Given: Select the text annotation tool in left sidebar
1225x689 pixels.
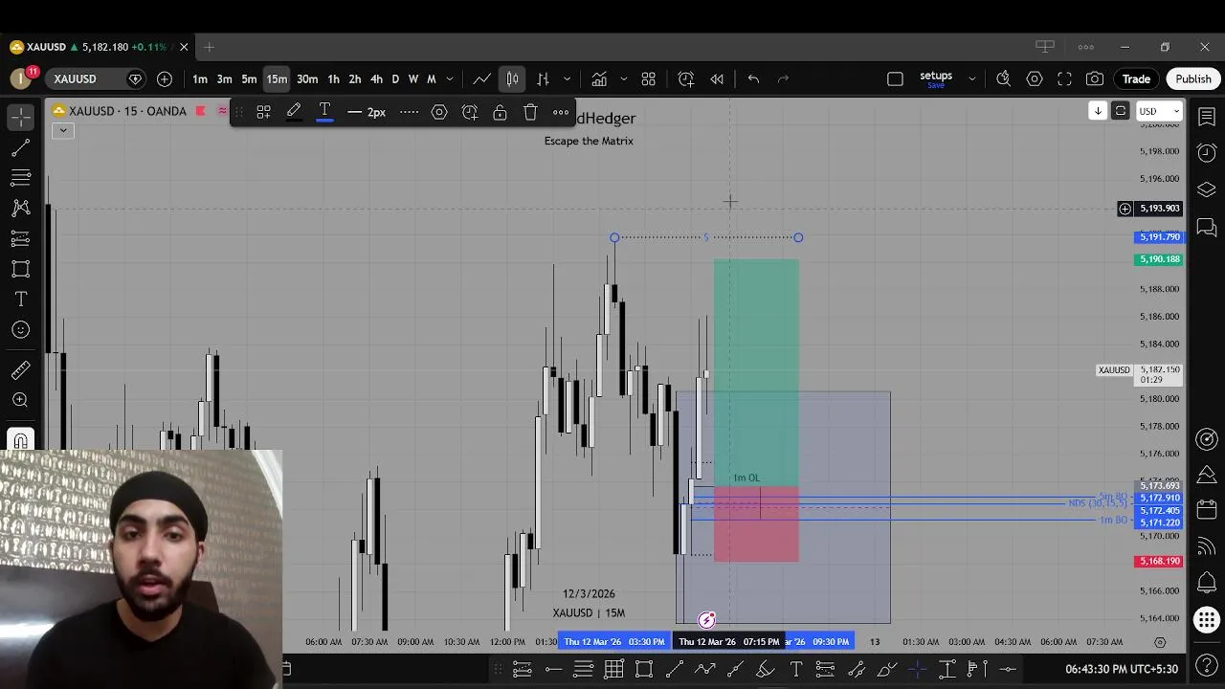Looking at the screenshot, I should [20, 300].
